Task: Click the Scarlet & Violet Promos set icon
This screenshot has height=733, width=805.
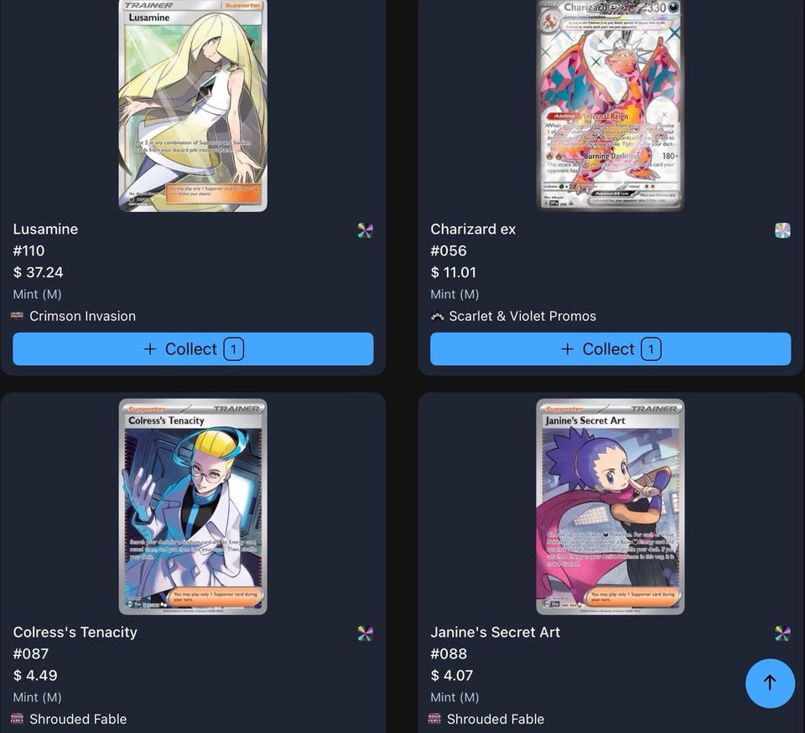Action: pos(437,316)
